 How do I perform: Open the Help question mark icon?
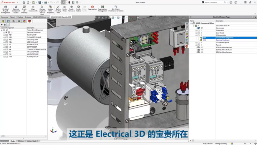(236, 2)
